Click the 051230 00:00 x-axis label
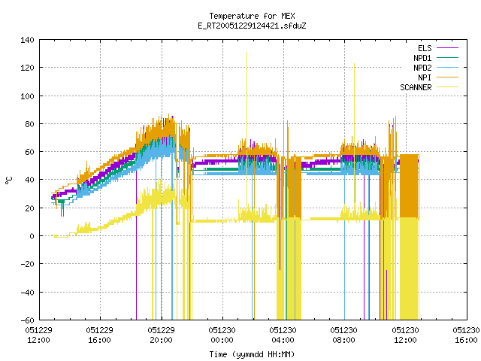This screenshot has height=361, width=481. pyautogui.click(x=222, y=335)
